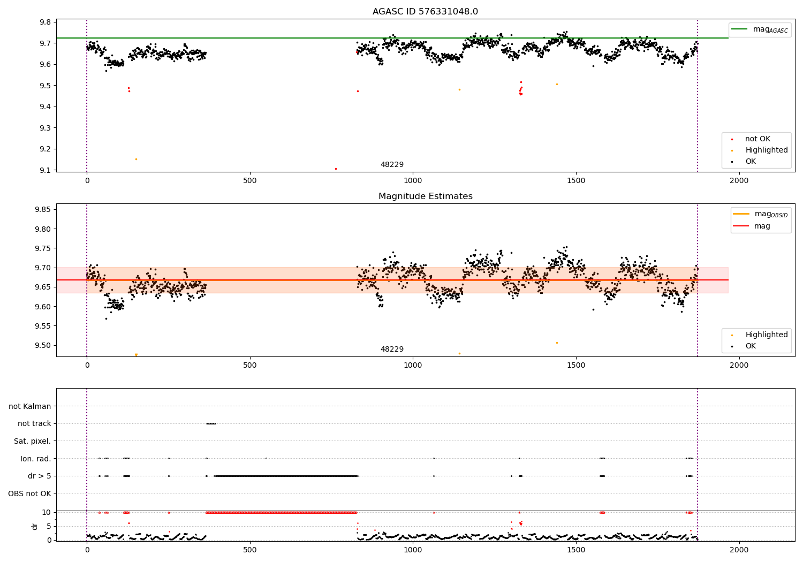The height and width of the screenshot is (562, 803).
Task: Click the 'not OK' legend entry in top plot
Action: [750, 139]
